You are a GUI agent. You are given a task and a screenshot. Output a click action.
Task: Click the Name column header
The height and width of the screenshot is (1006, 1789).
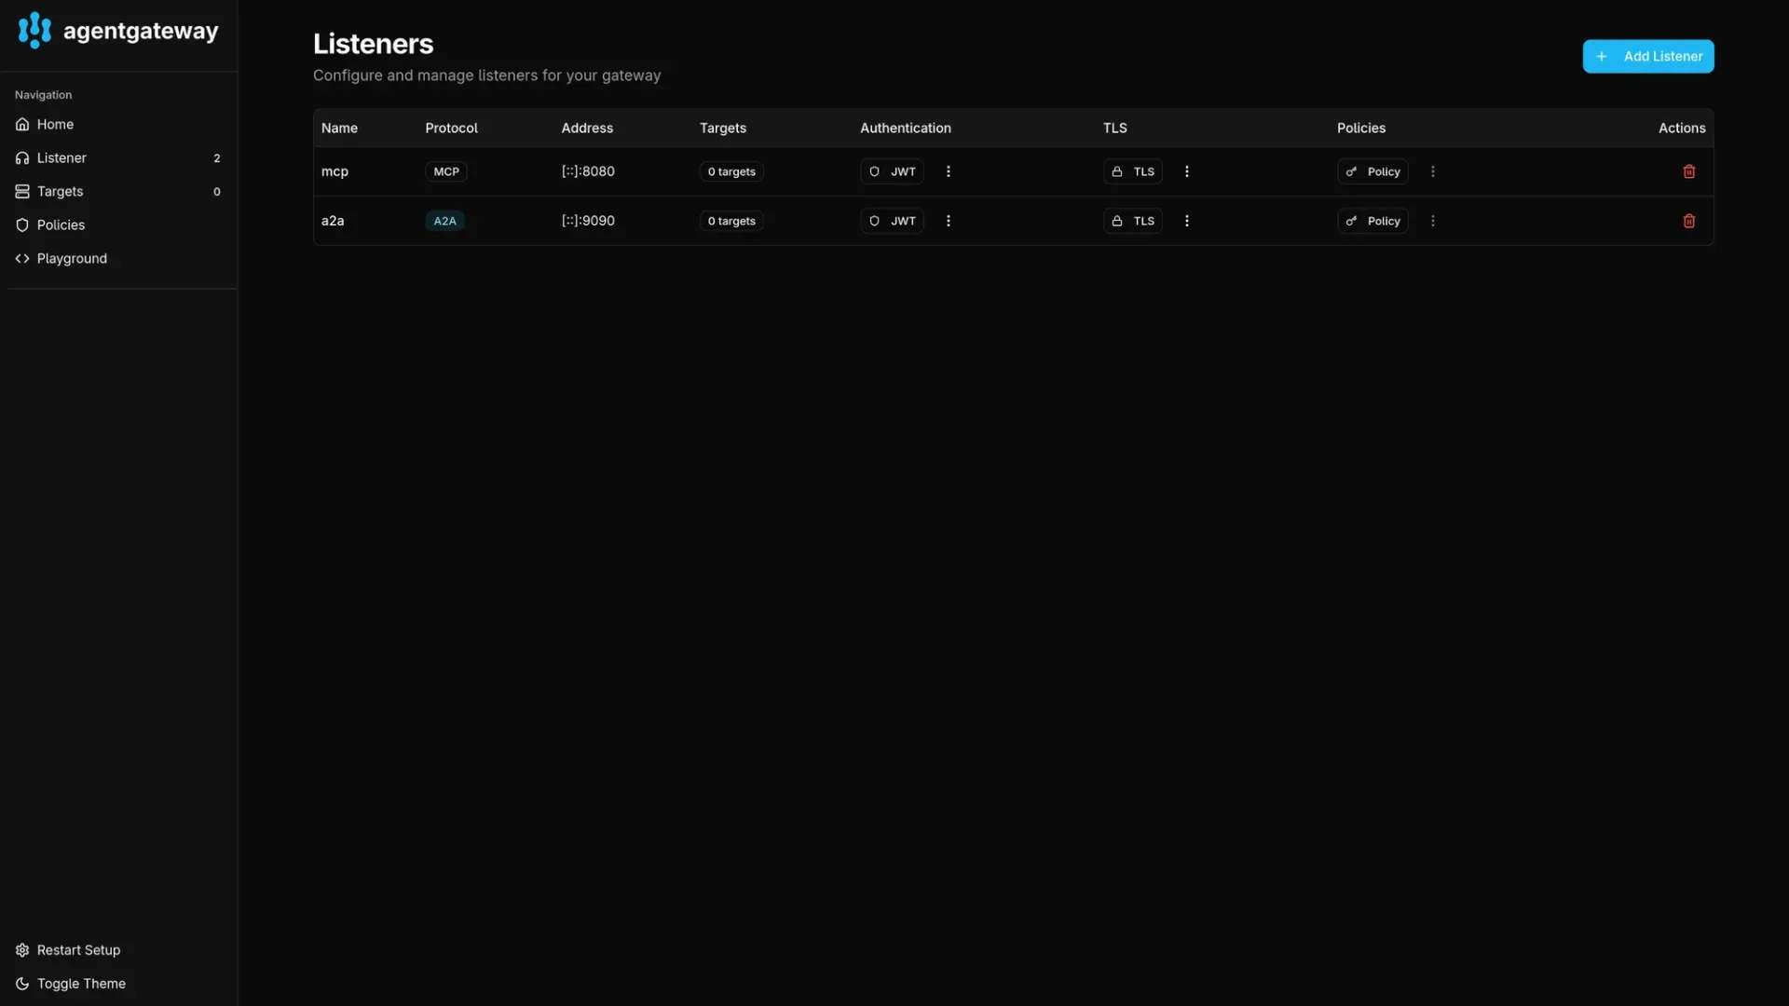339,128
